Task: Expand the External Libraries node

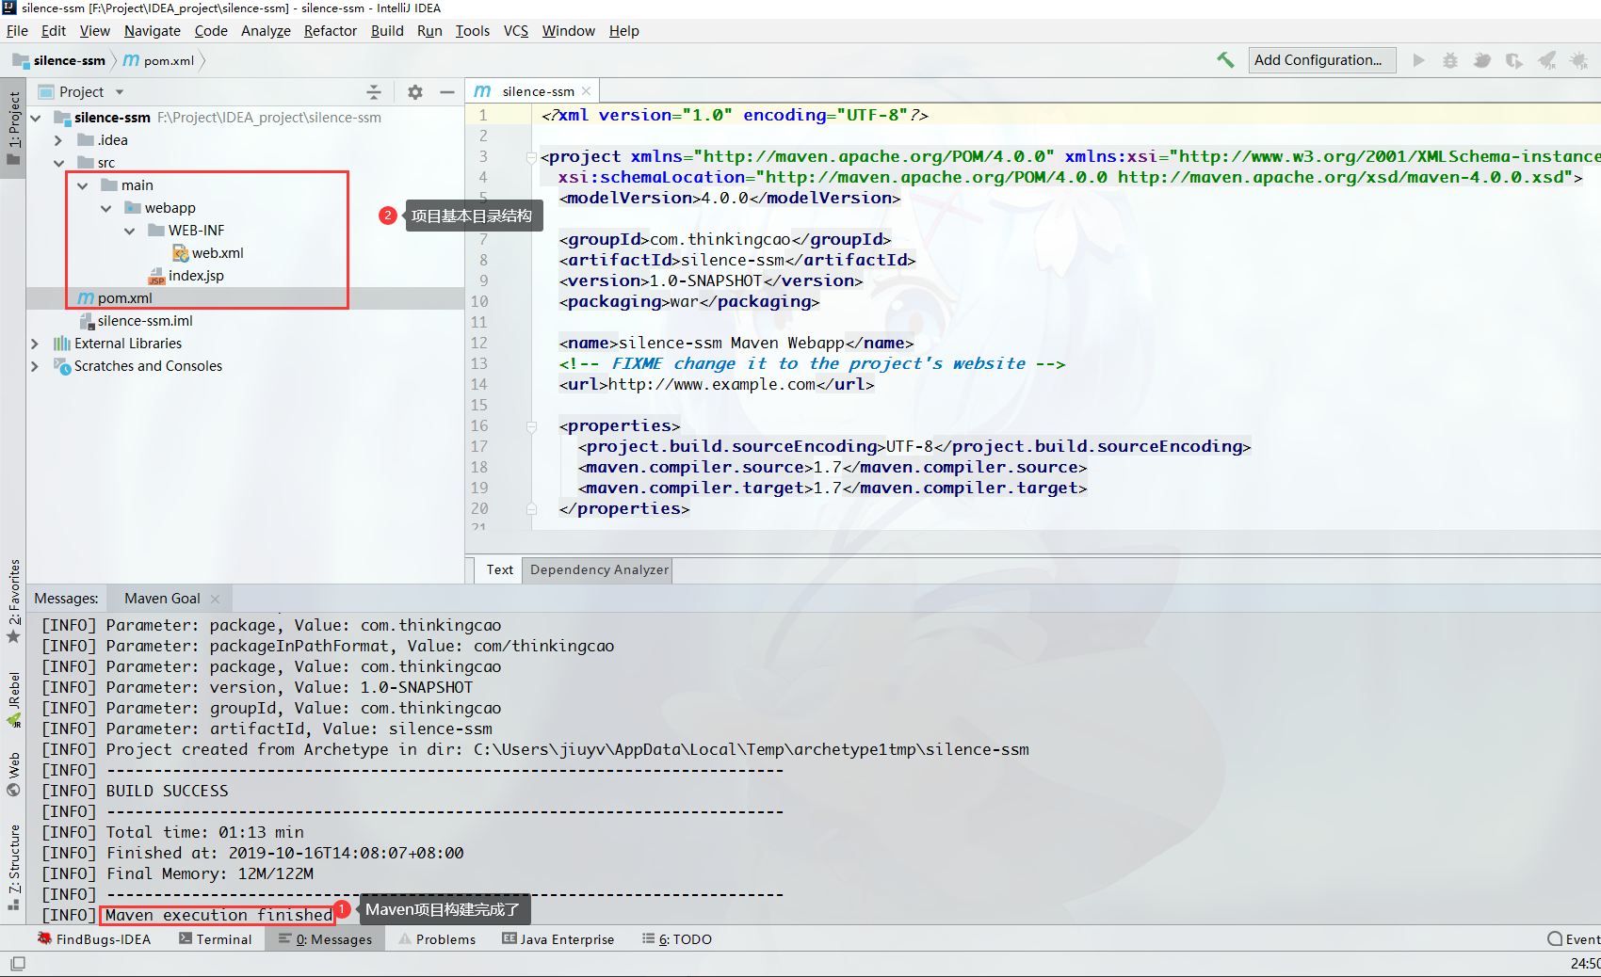Action: 36,343
